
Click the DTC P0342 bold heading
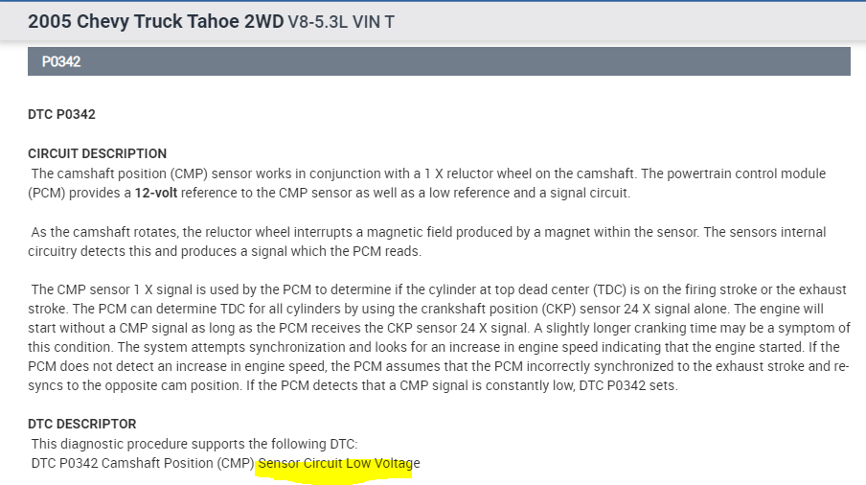[61, 115]
